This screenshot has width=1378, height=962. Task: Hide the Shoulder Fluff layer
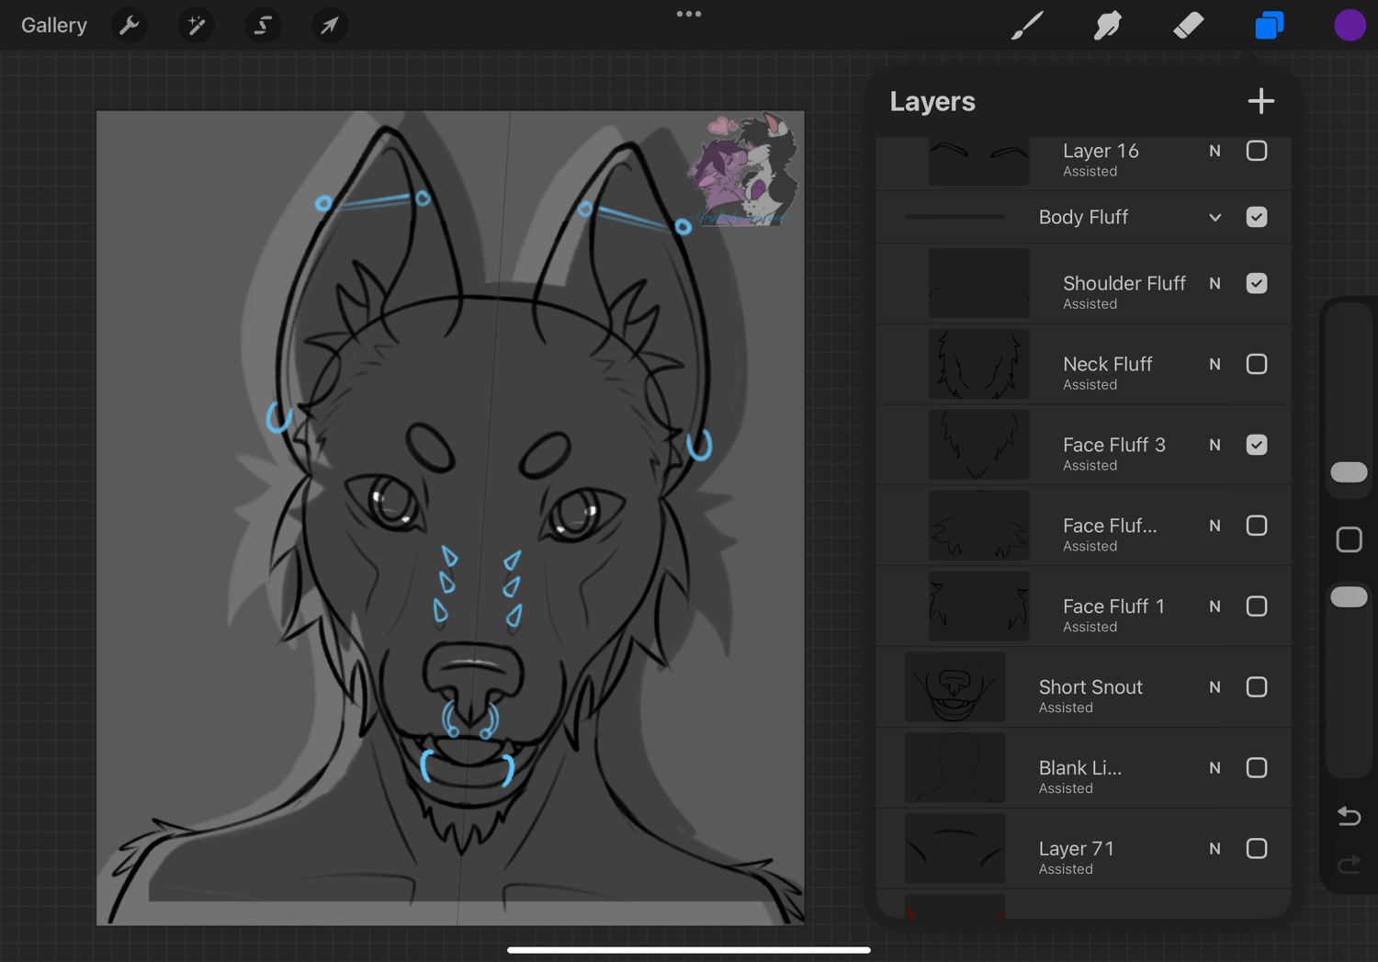pos(1257,283)
